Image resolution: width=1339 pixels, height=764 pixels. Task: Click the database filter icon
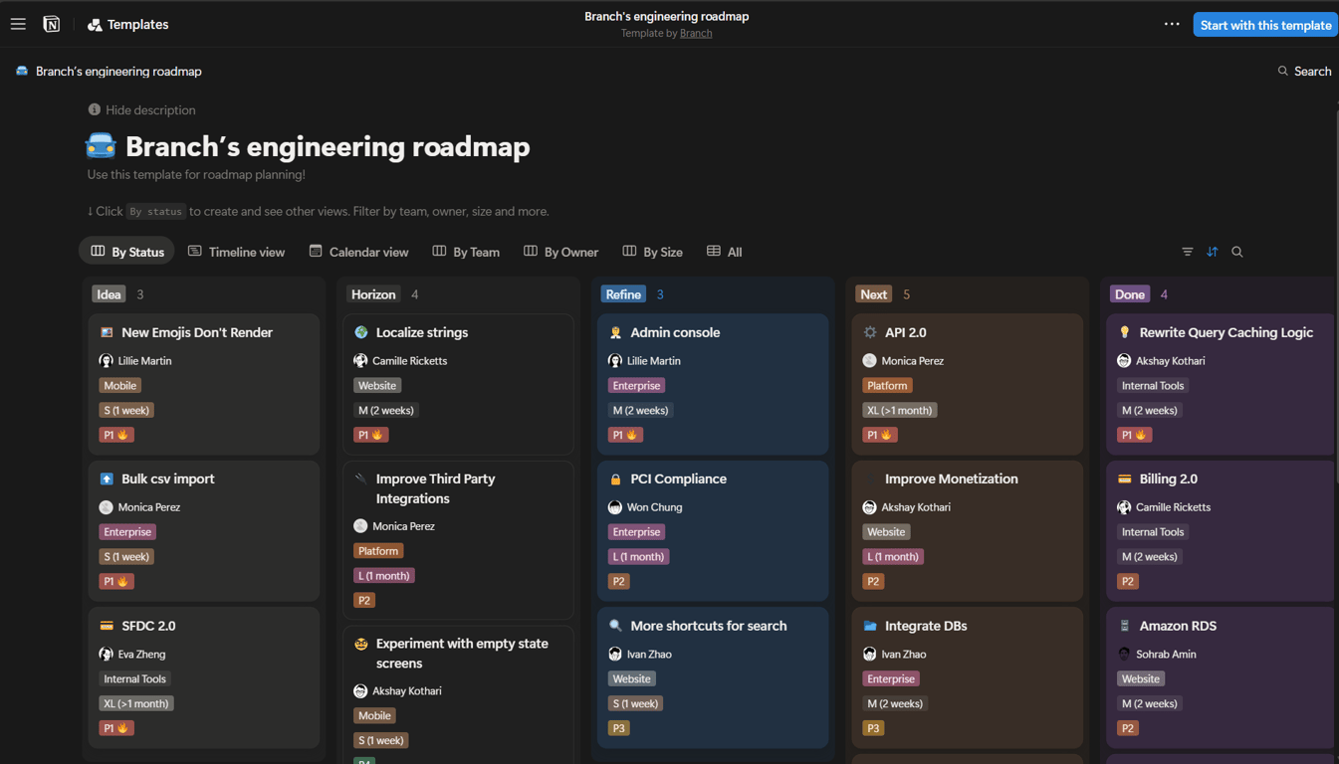point(1188,252)
